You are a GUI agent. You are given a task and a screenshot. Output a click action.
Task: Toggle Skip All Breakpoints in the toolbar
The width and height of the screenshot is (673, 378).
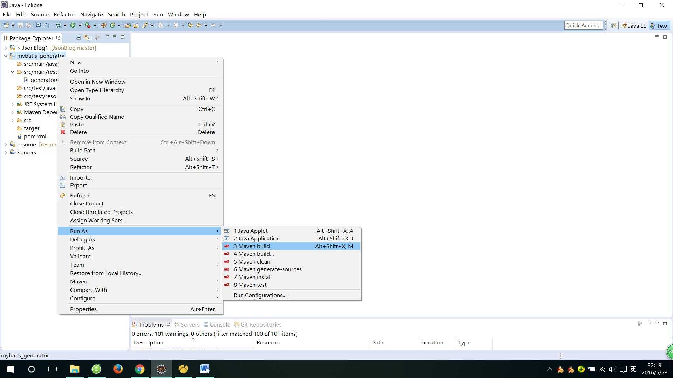48,25
